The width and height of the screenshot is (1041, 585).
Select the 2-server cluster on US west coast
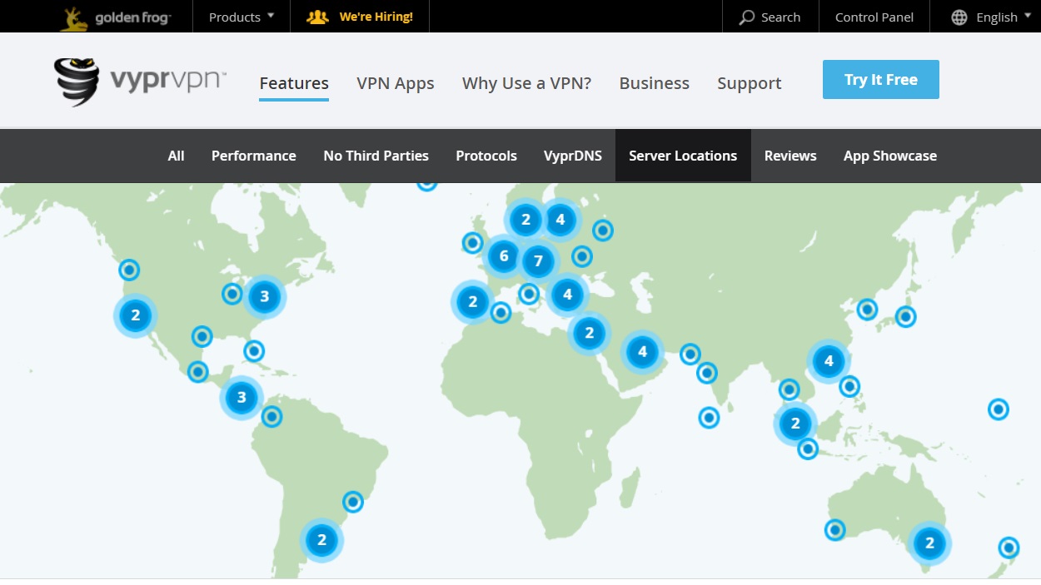pos(135,315)
